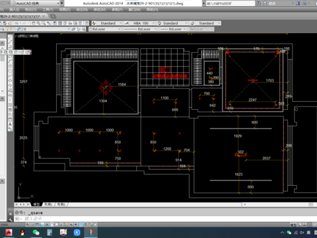Image resolution: width=317 pixels, height=238 pixels.
Task: Click the Zoom realtime magnifier icon
Action: pos(38,23)
